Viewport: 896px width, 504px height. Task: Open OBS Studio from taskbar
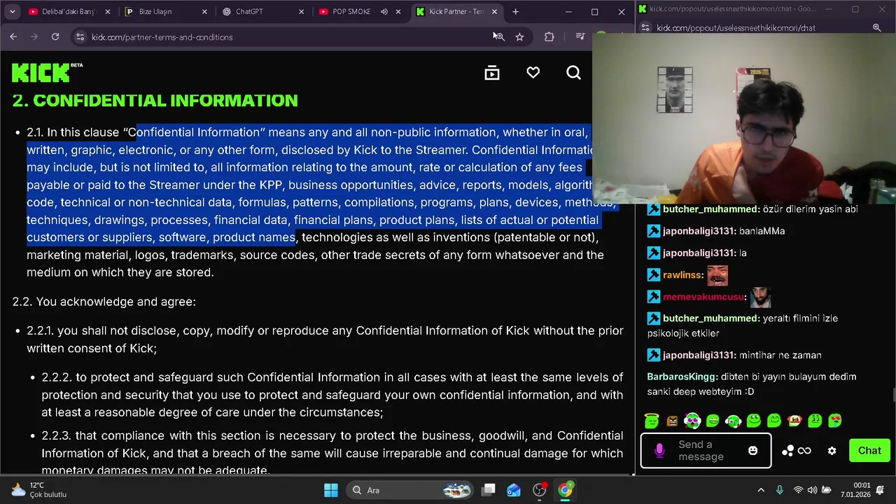coord(539,490)
